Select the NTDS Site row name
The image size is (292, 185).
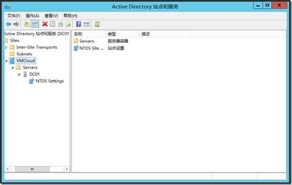tap(91, 48)
